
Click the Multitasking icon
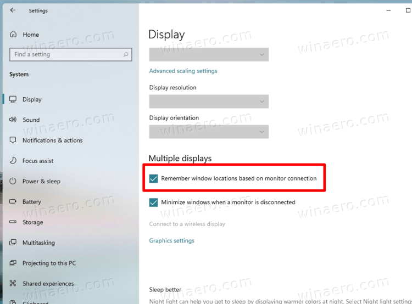coord(13,243)
